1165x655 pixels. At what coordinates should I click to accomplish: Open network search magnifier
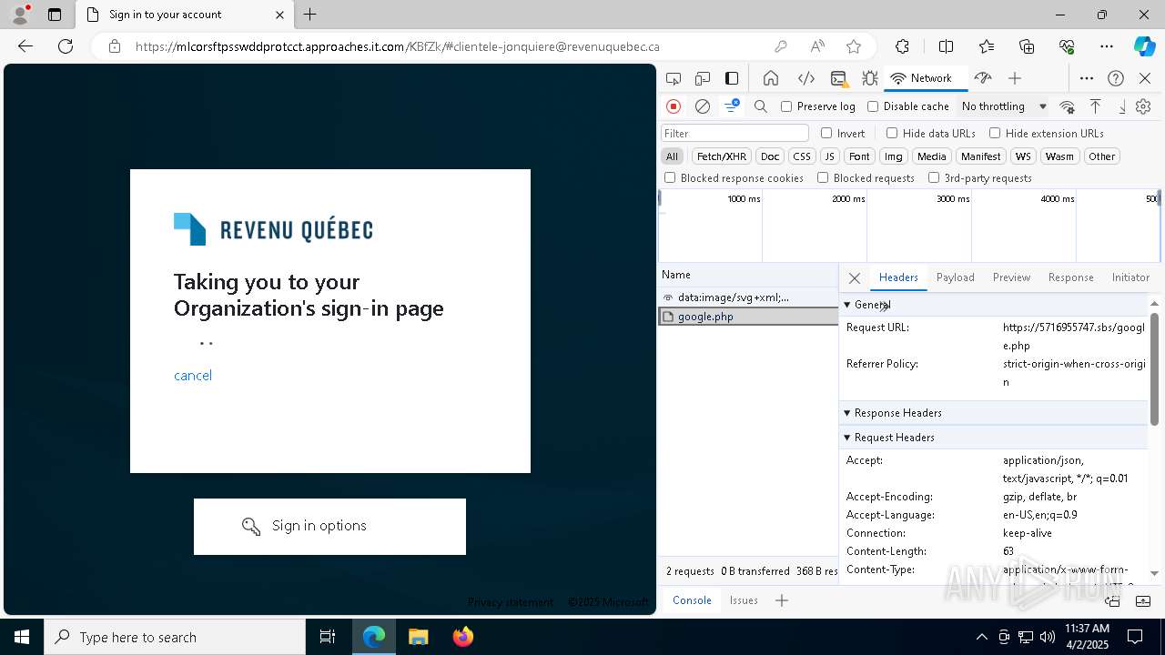tap(761, 106)
